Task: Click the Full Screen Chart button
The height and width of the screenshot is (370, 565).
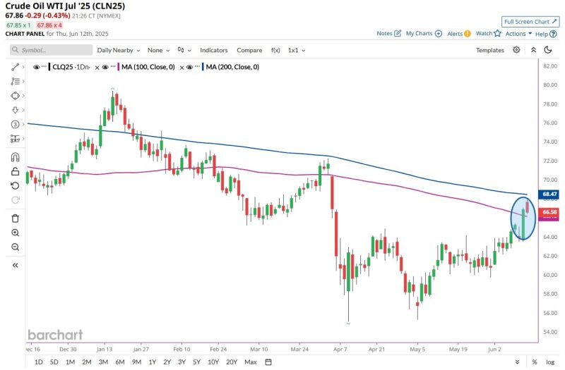Action: click(x=525, y=21)
